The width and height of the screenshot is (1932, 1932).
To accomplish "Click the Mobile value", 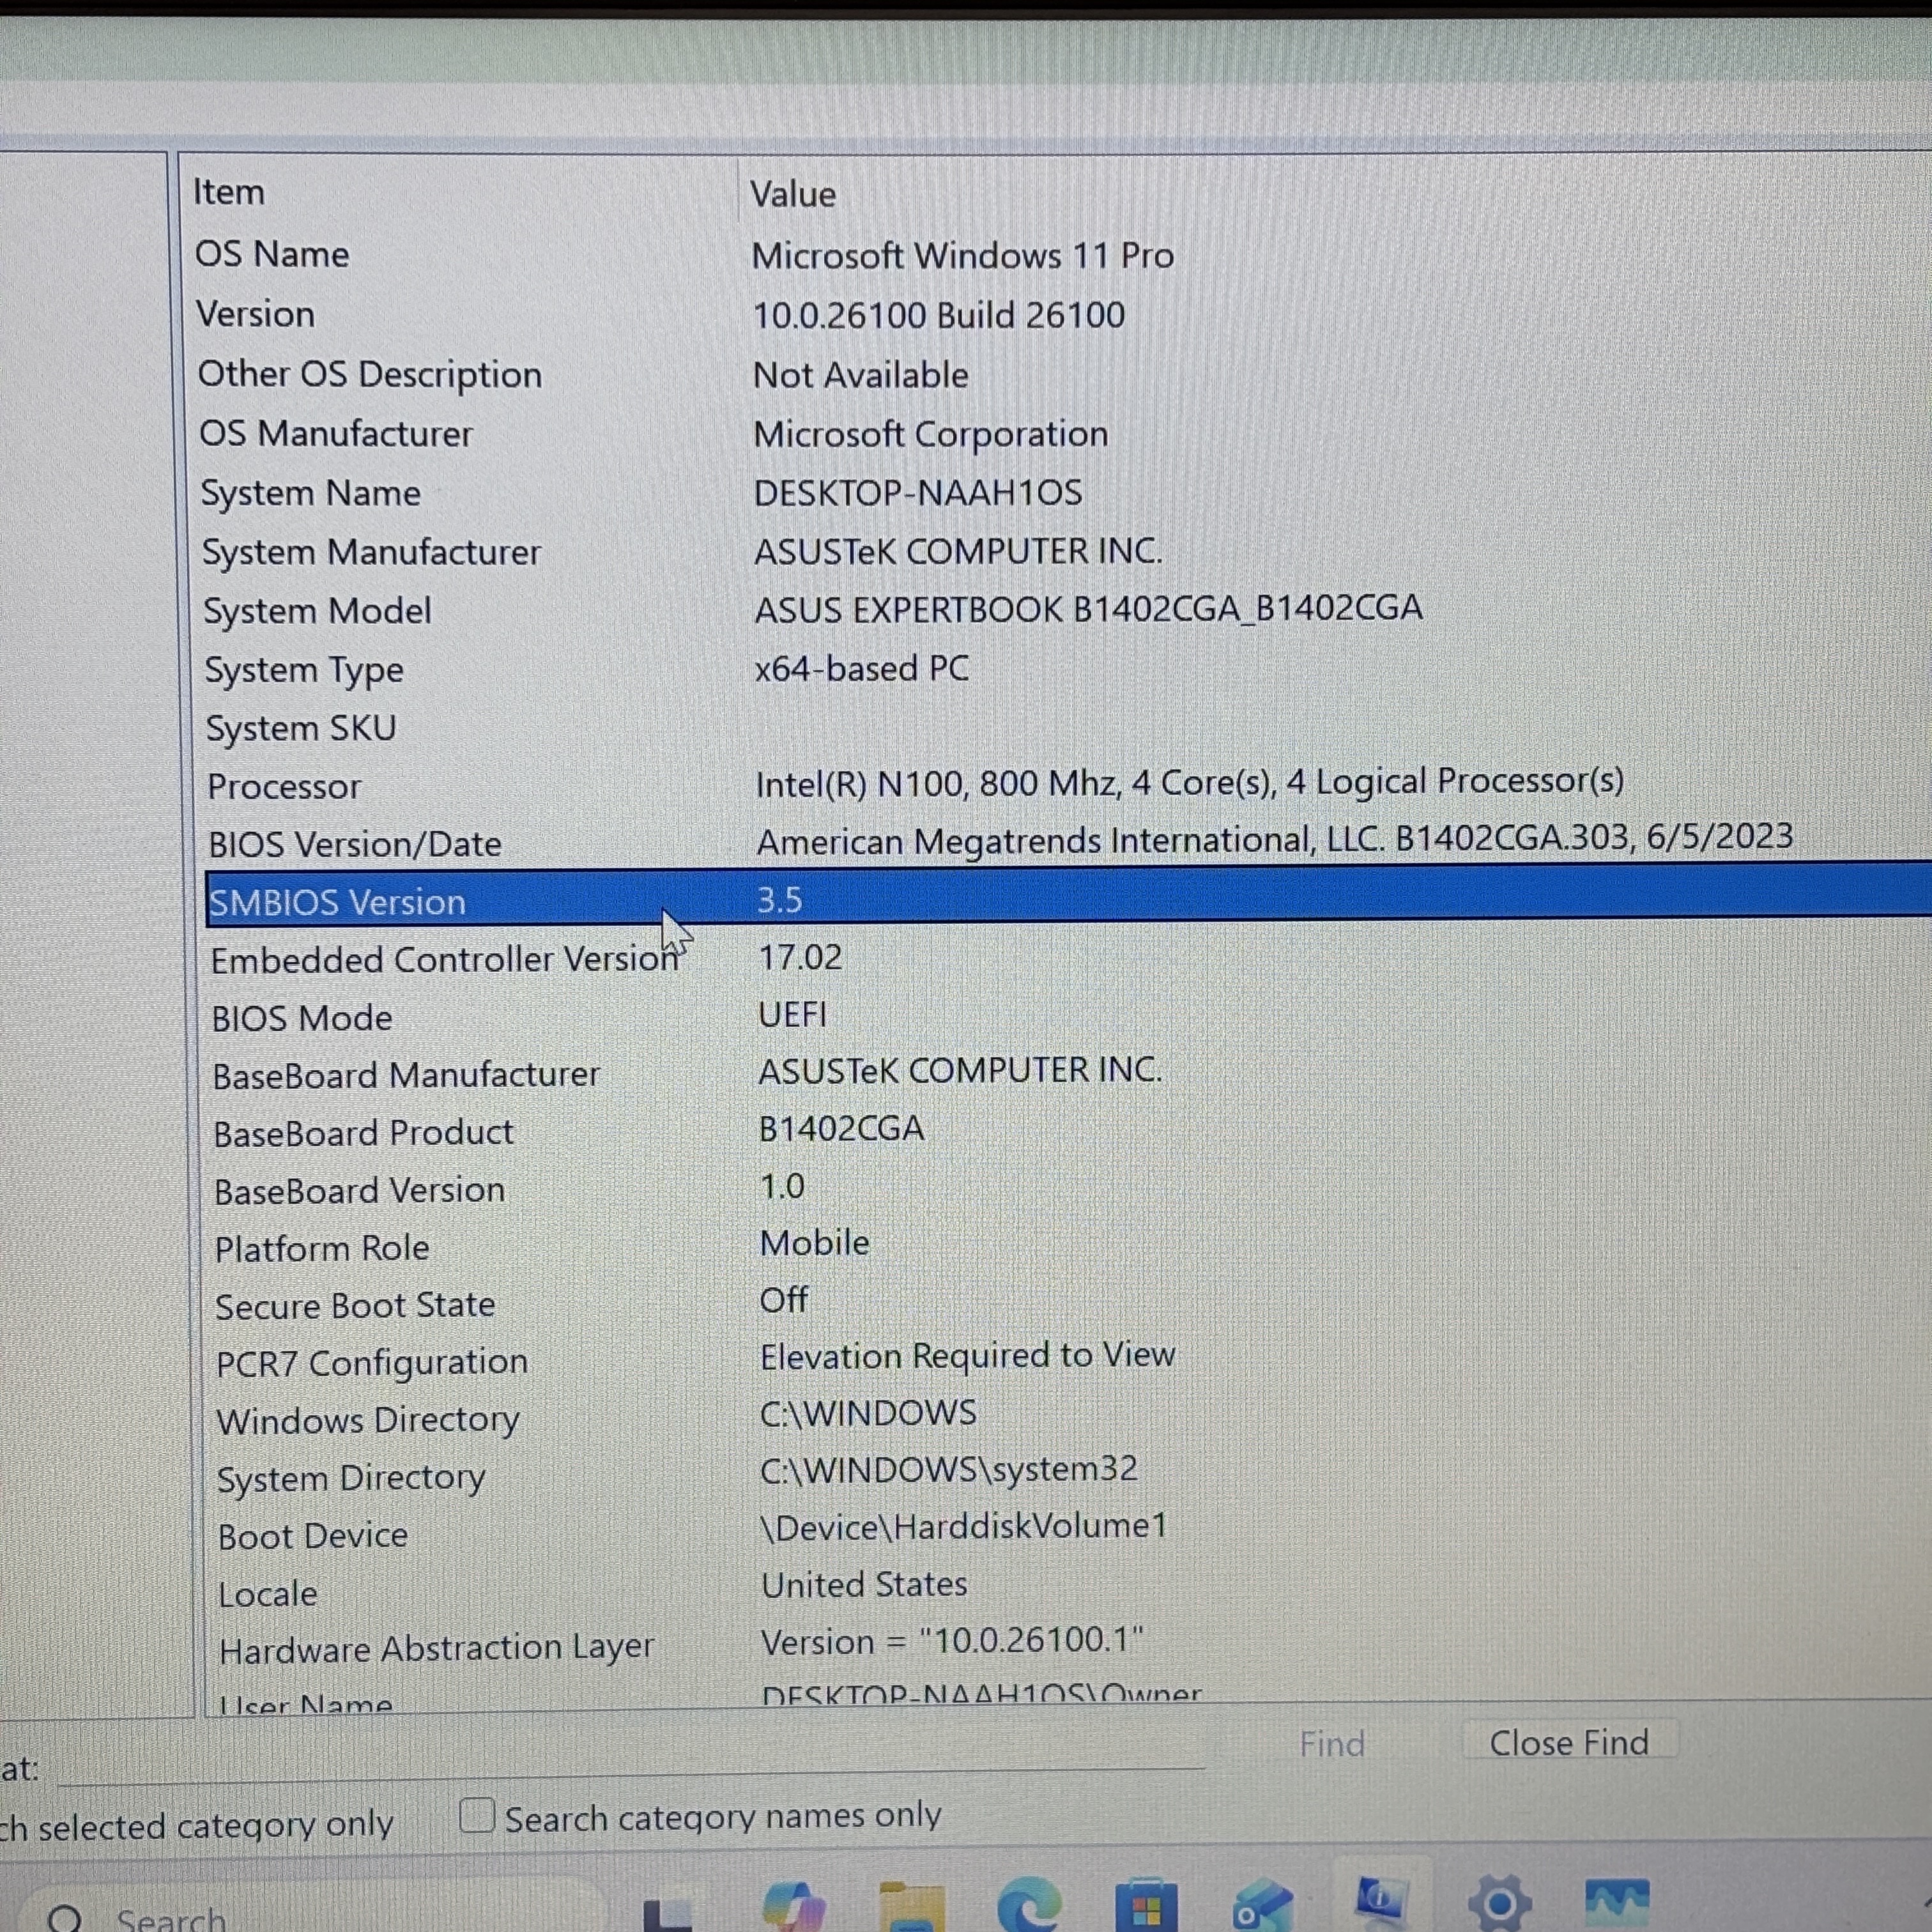I will [x=815, y=1244].
